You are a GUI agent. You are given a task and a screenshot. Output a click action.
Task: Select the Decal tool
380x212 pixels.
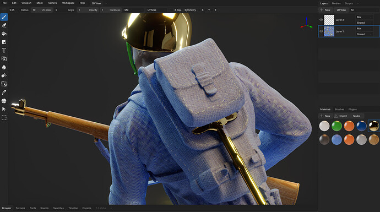4,42
